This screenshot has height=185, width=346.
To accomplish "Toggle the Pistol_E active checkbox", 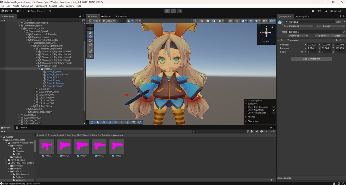I will coord(286,22).
